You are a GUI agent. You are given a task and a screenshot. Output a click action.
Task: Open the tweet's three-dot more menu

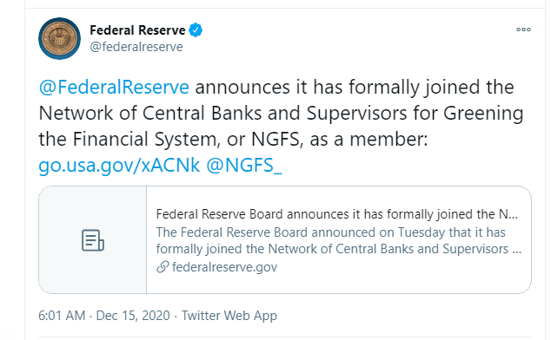[523, 29]
